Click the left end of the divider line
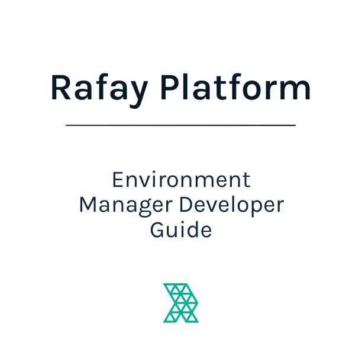Screen dimensions: 362x362 pos(67,125)
